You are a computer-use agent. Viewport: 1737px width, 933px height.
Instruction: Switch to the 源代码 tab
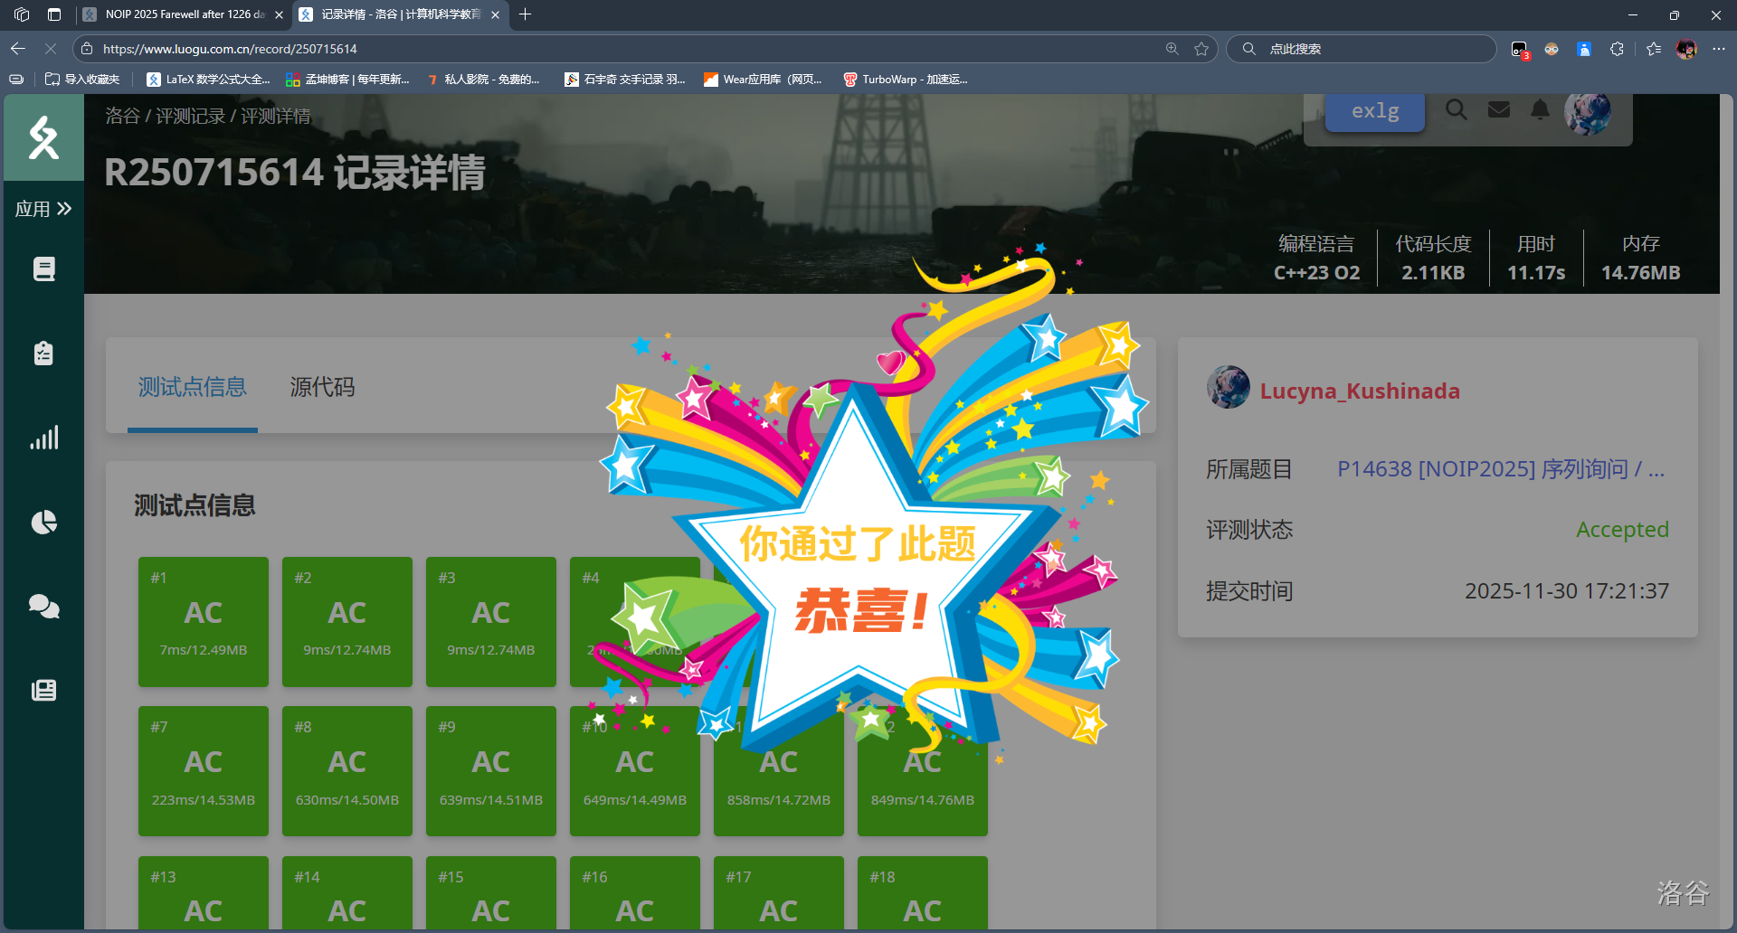tap(322, 388)
